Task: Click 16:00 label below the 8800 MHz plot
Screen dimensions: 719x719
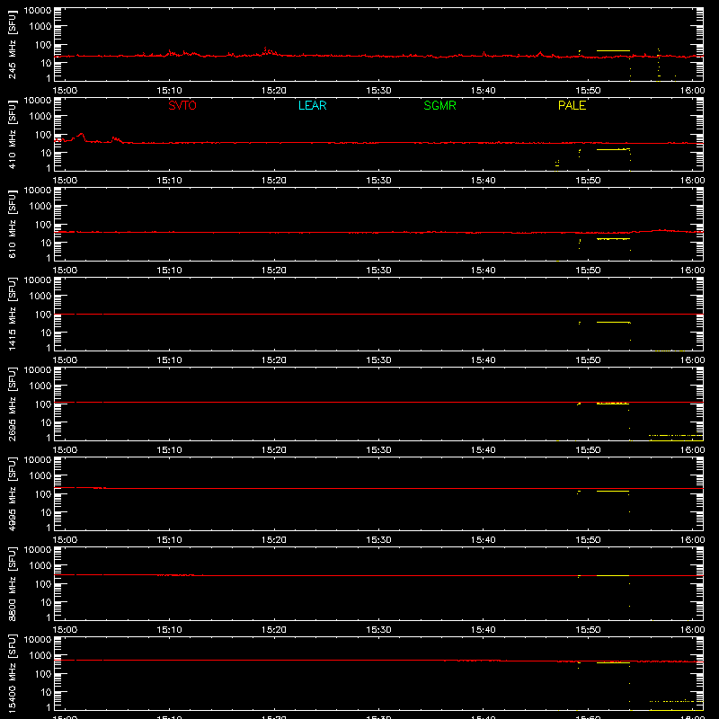Action: [x=692, y=630]
